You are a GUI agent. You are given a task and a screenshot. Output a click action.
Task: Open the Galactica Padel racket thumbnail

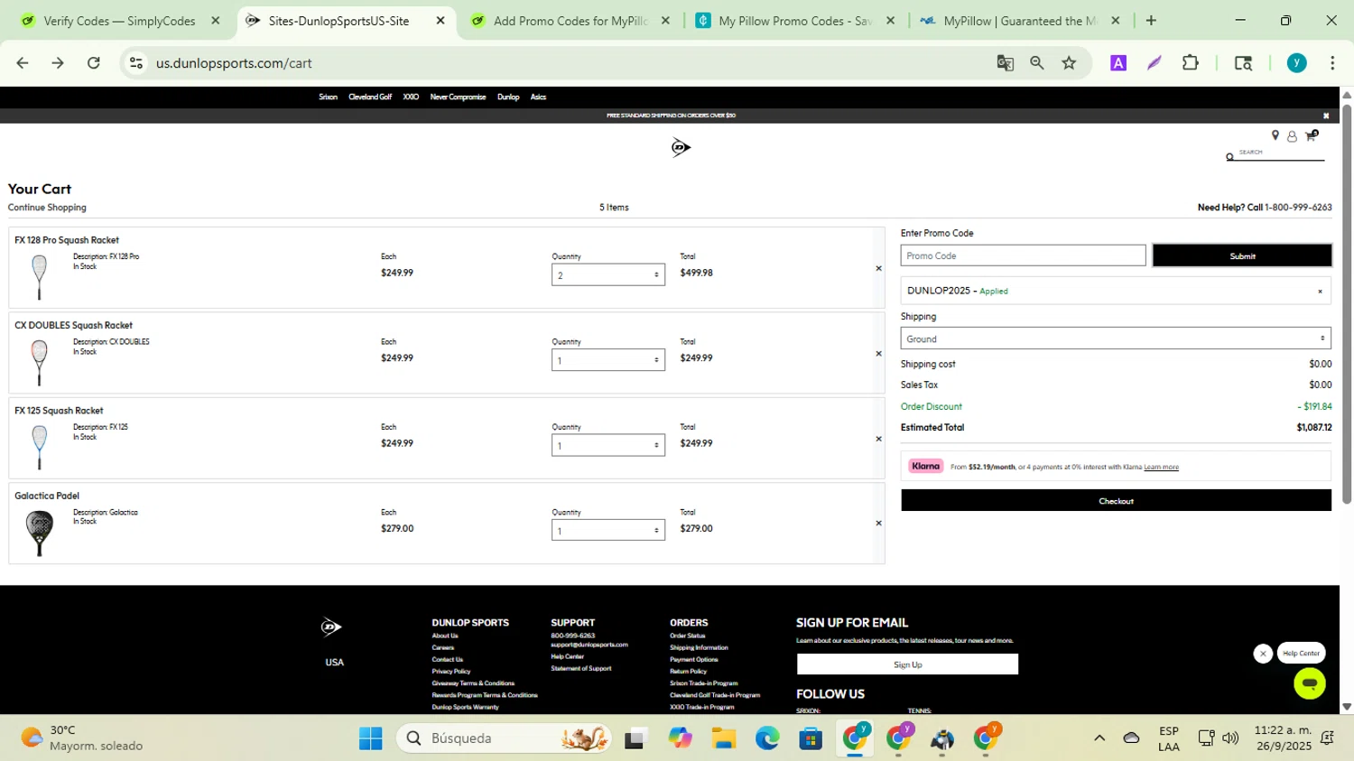pos(39,533)
